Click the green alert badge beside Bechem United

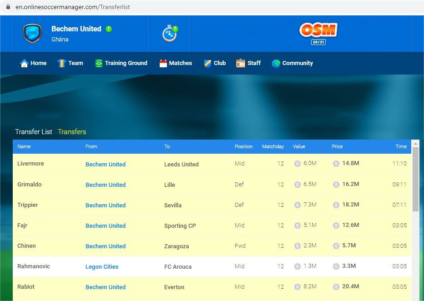109,29
